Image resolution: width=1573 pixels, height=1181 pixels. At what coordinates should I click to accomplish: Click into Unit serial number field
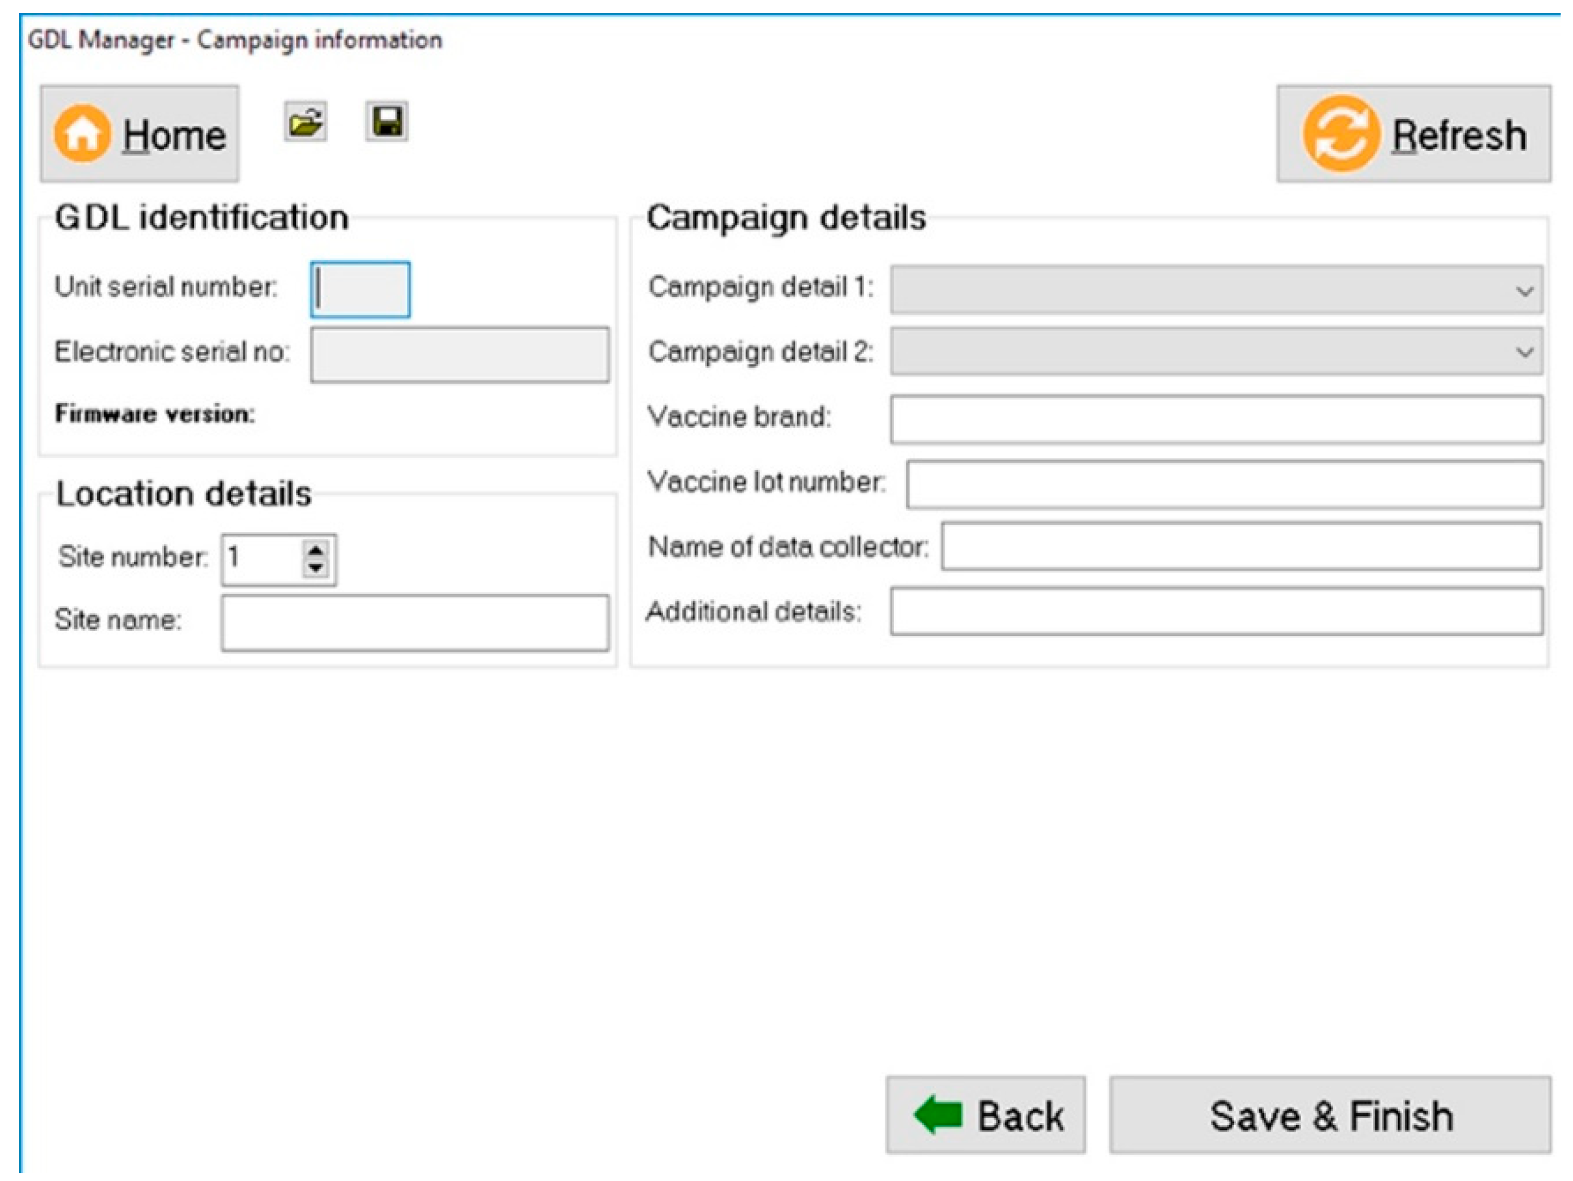360,290
